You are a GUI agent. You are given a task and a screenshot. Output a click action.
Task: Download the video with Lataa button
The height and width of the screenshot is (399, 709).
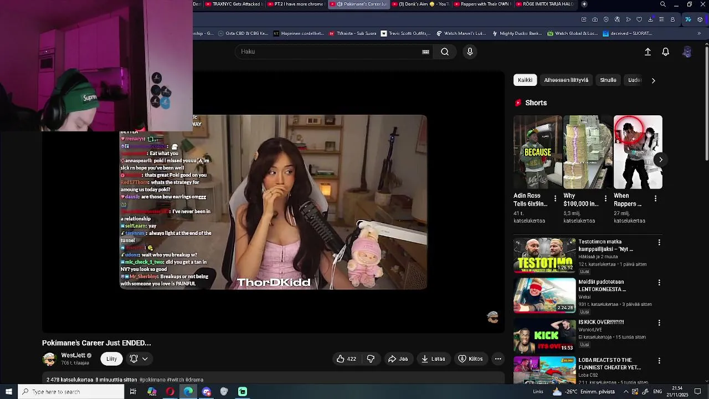(x=433, y=359)
